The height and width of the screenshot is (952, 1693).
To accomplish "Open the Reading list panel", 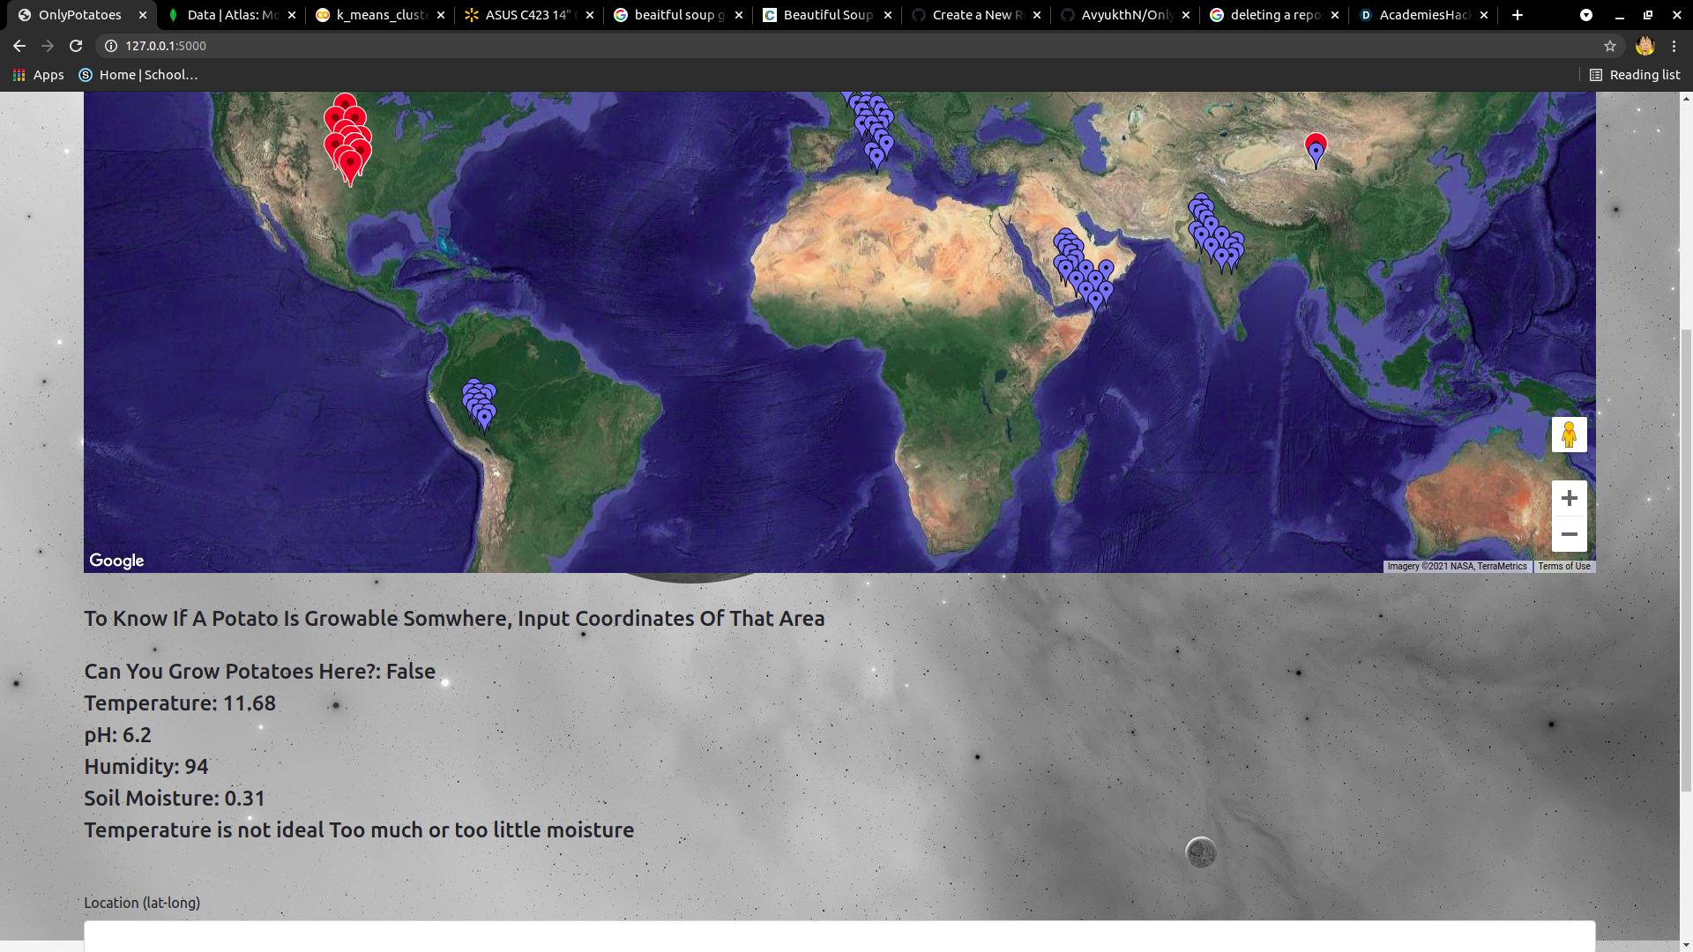I will tap(1634, 75).
